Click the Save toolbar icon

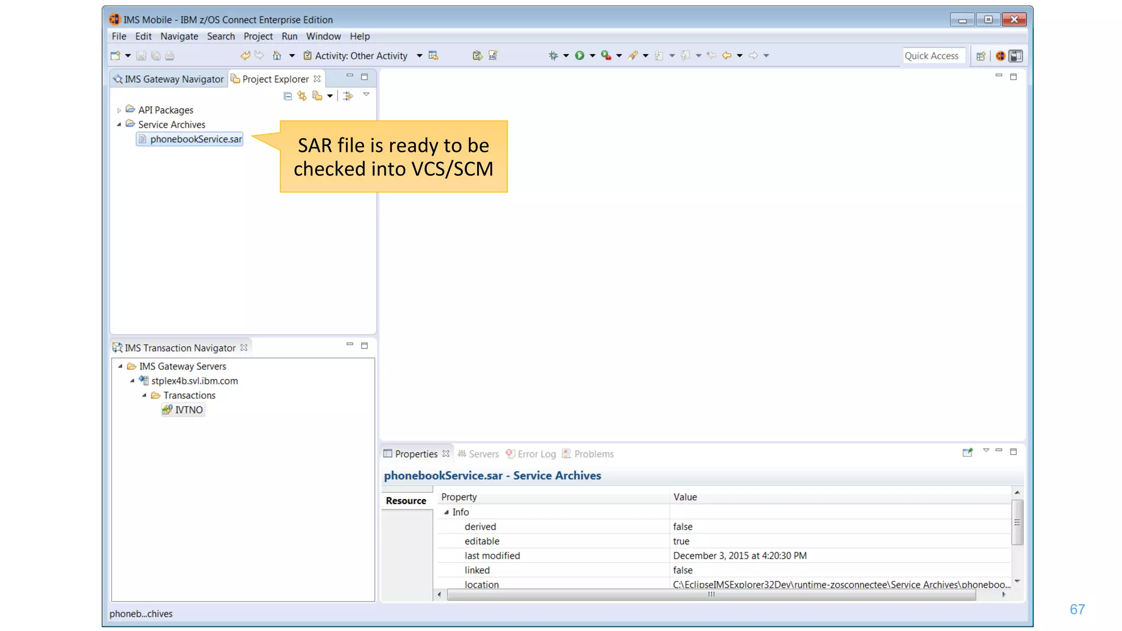click(x=141, y=55)
